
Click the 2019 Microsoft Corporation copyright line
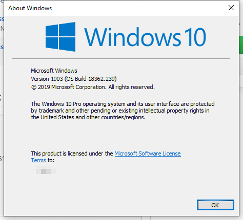tap(93, 87)
